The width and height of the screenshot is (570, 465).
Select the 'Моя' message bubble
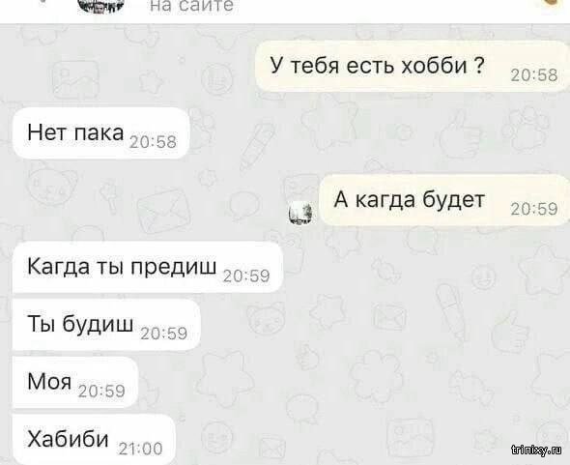75,382
